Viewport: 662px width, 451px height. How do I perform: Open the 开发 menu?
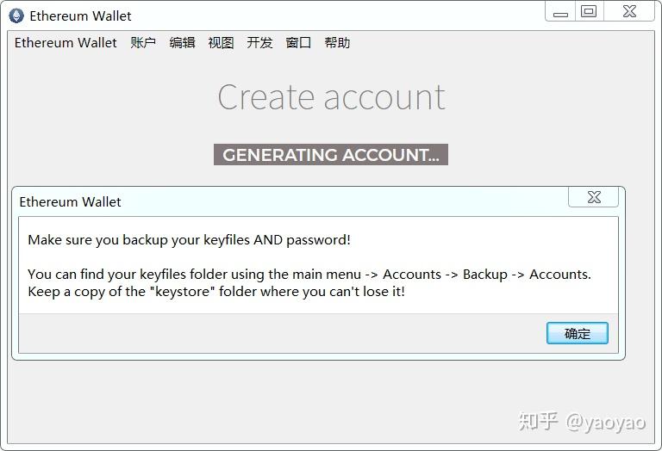(259, 42)
